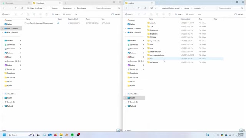Switch to the first Downloads tab
This screenshot has width=246, height=138.
coord(16,3)
